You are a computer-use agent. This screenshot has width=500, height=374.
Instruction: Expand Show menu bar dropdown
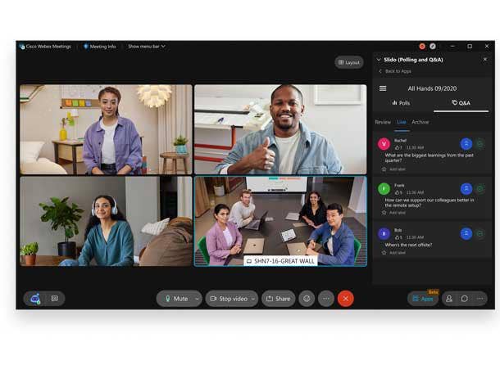pos(146,46)
